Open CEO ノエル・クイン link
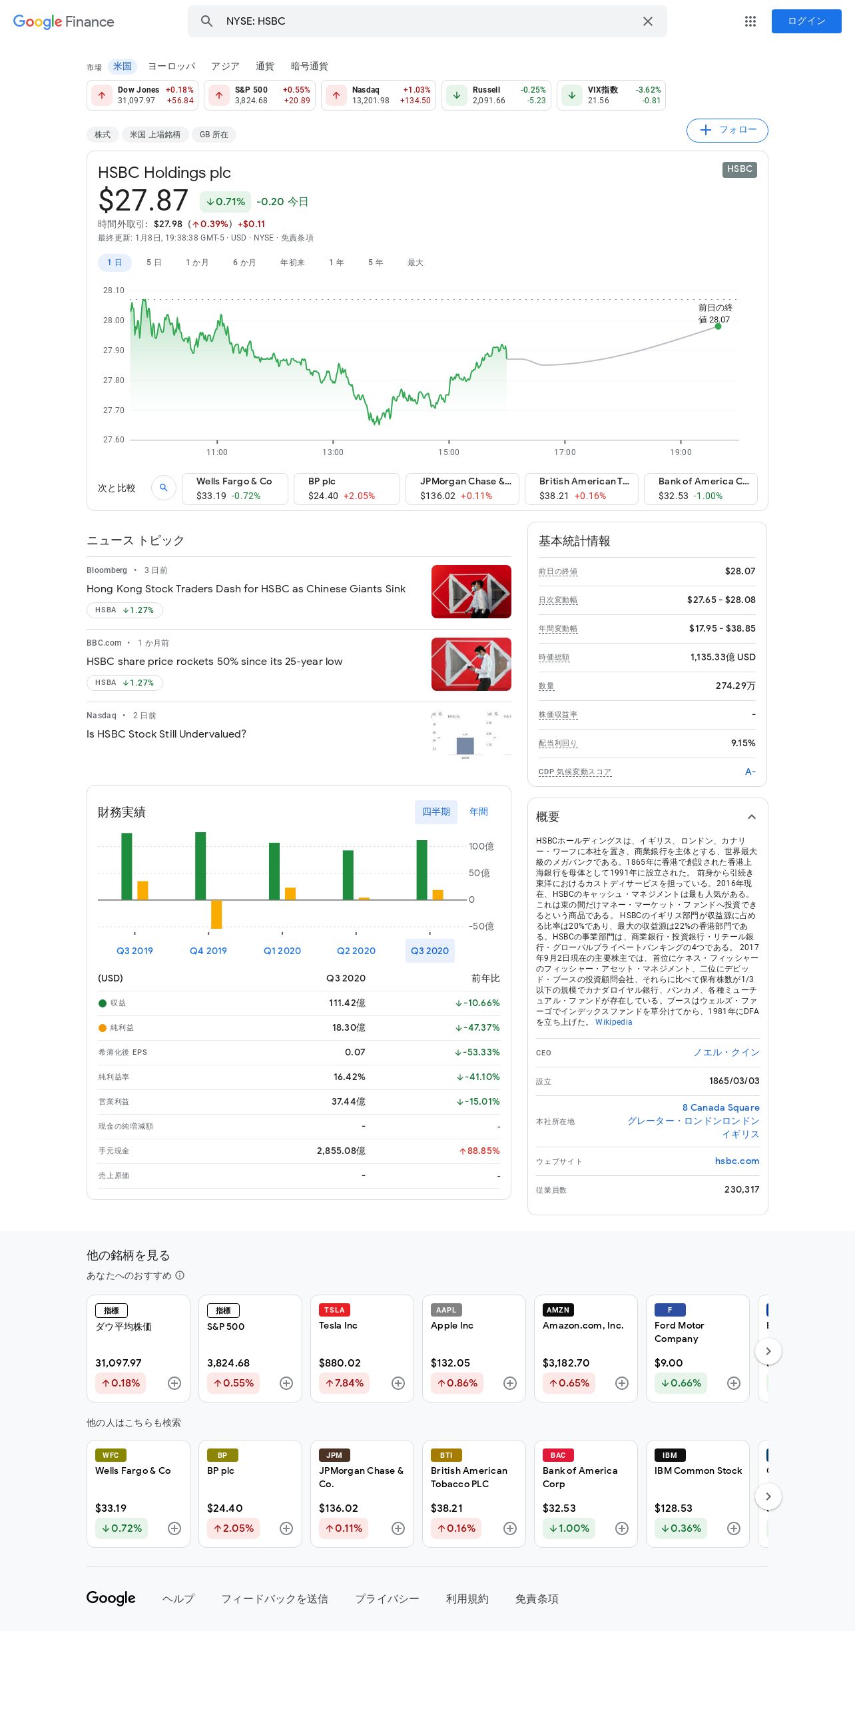 726,1052
